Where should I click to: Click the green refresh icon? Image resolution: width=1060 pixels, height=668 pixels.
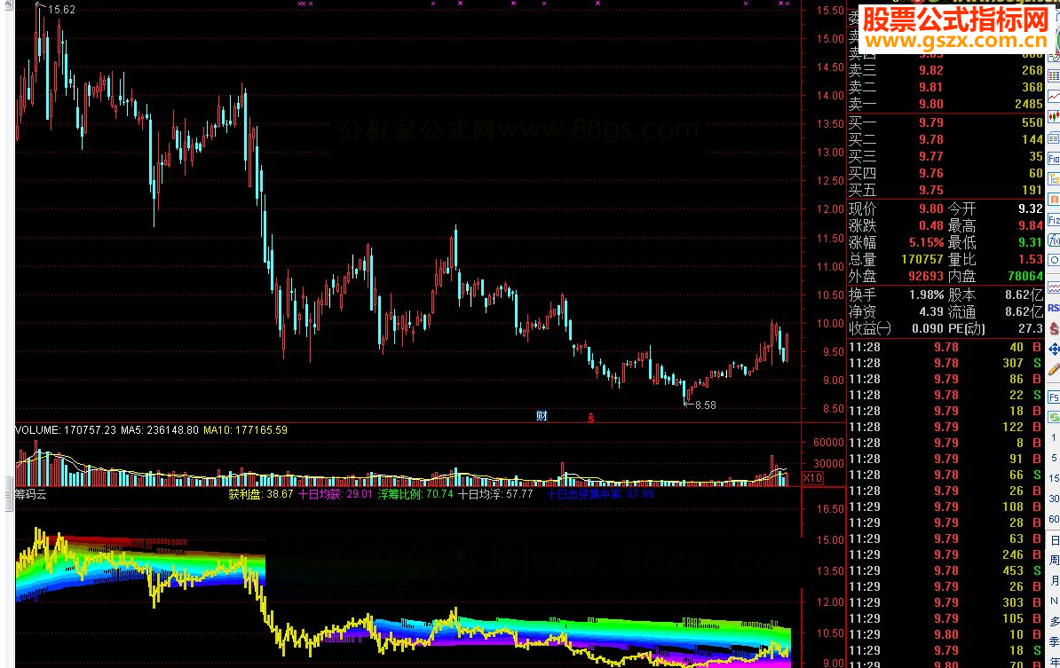pyautogui.click(x=1054, y=418)
